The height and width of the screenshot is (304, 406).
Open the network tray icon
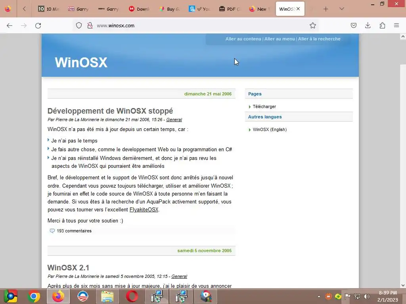pos(357,296)
